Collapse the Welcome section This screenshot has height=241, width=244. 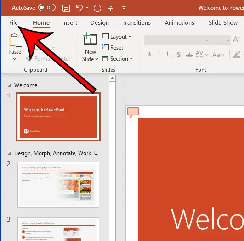coord(9,86)
